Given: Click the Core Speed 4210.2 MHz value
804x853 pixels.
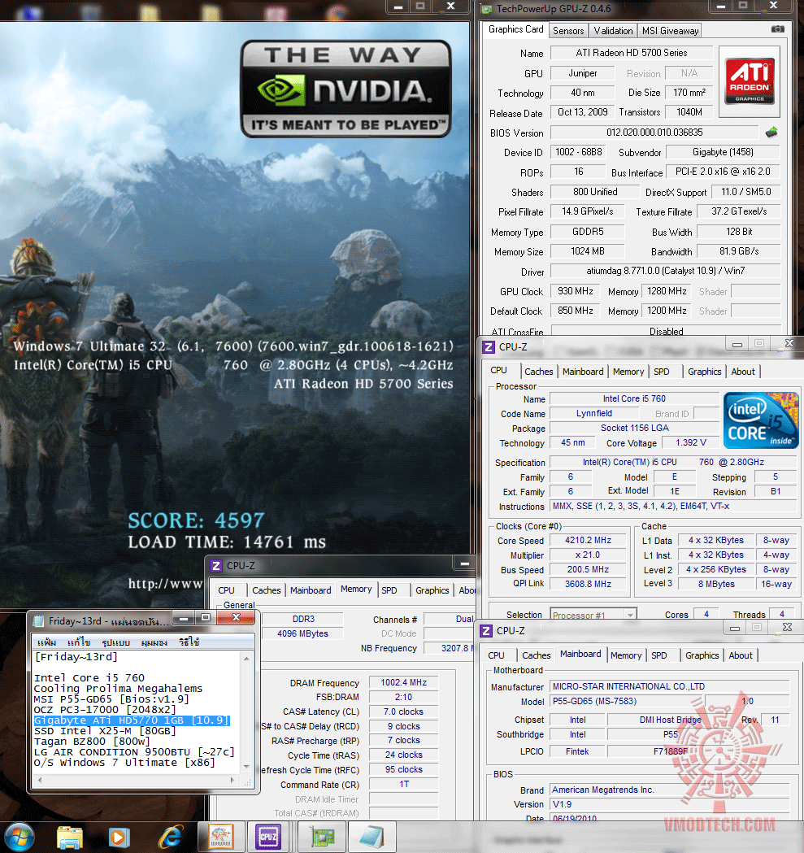Looking at the screenshot, I should click(x=588, y=540).
